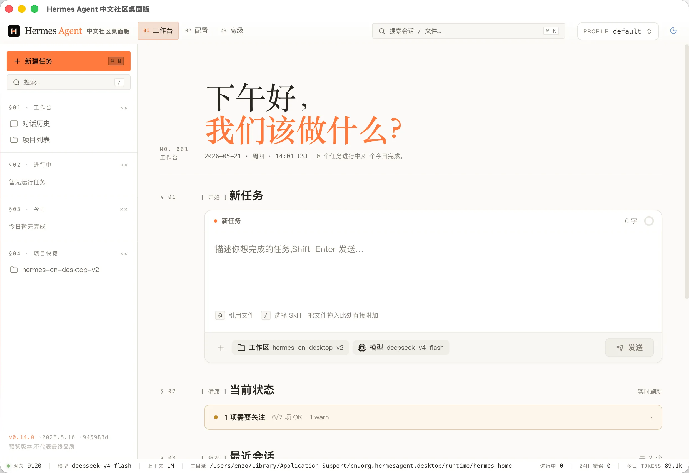Open 项目列表 in the sidebar
Image resolution: width=689 pixels, height=473 pixels.
coord(69,140)
